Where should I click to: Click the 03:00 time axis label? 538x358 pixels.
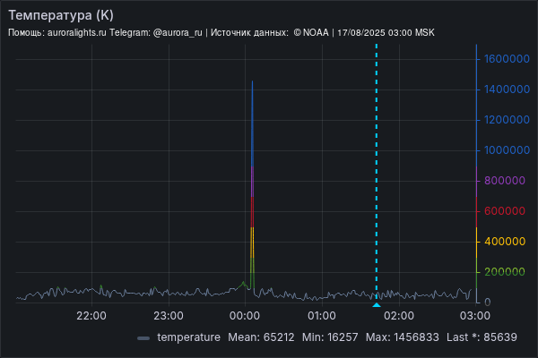[x=475, y=316]
